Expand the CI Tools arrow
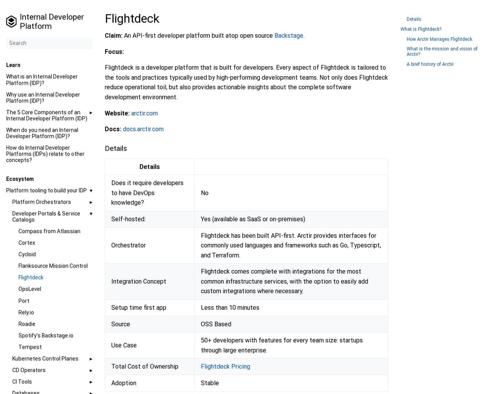The image size is (493, 394). 91,382
